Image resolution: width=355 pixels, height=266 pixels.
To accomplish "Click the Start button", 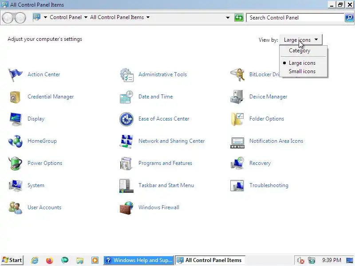I will coord(12,260).
